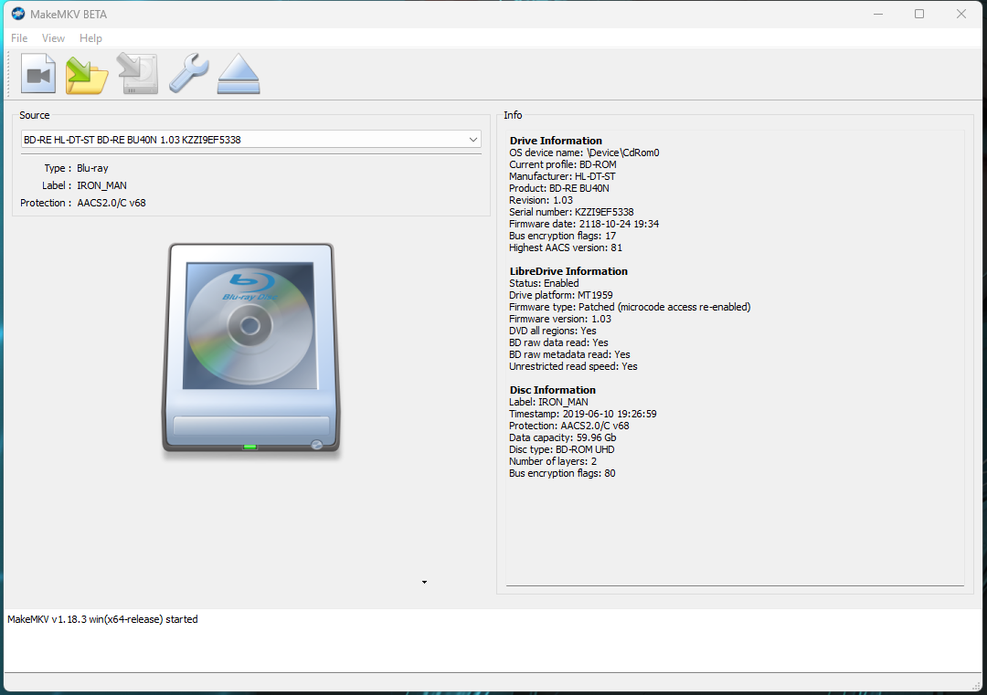
Task: Click the 'Disc Information' heading
Action: point(553,391)
